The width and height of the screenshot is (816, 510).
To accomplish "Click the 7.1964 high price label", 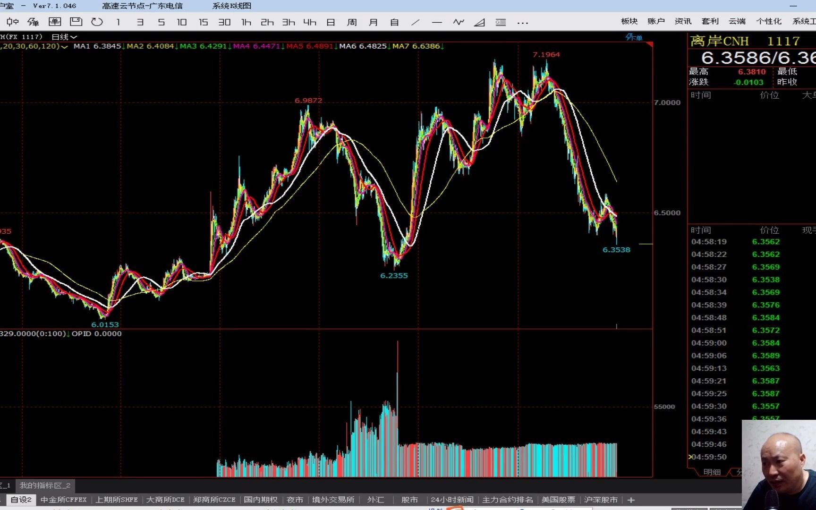I will point(546,54).
